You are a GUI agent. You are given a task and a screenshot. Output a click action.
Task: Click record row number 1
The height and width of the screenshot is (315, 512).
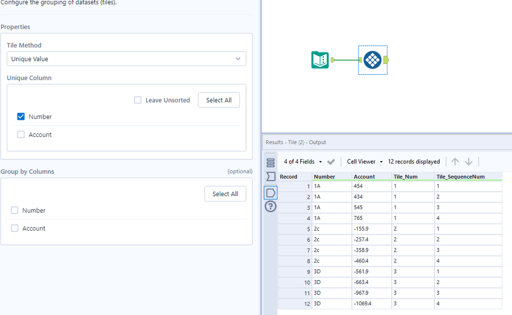click(x=295, y=186)
